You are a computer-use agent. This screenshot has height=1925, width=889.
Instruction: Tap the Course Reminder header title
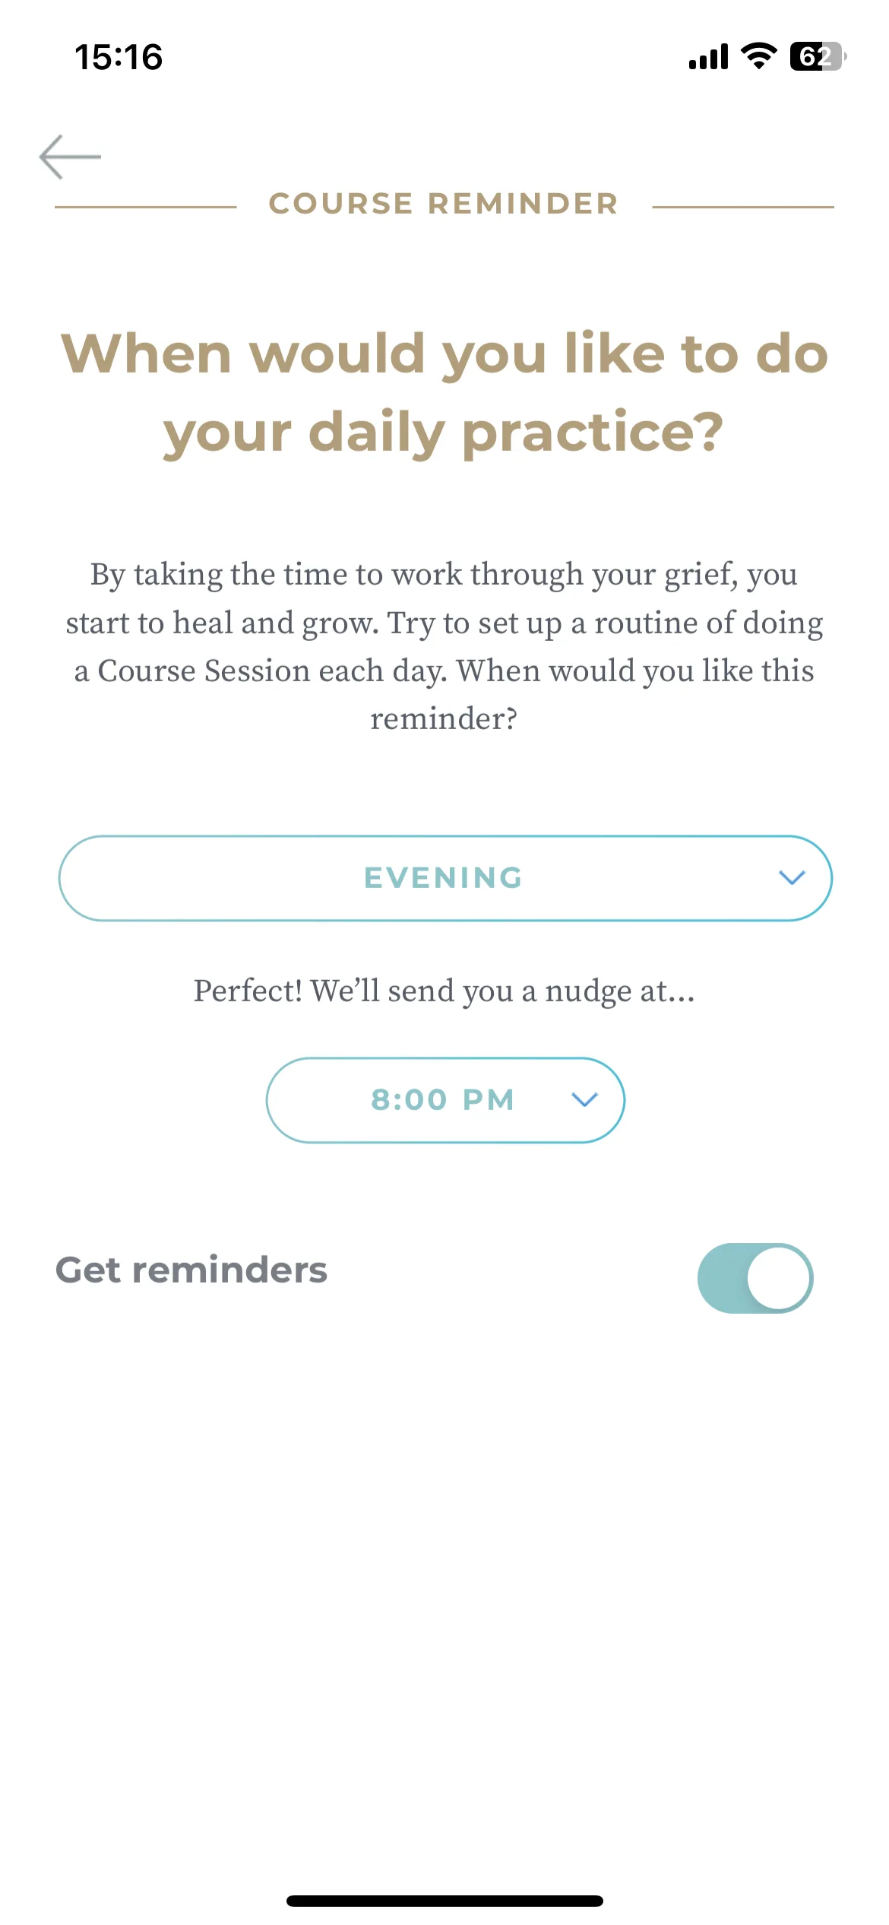click(x=444, y=204)
